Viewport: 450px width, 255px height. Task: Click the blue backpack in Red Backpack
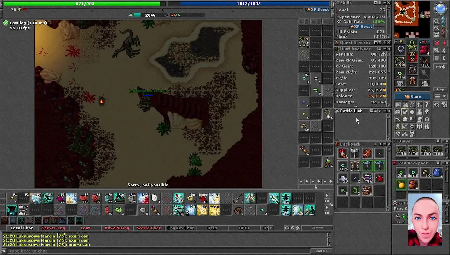point(438,172)
